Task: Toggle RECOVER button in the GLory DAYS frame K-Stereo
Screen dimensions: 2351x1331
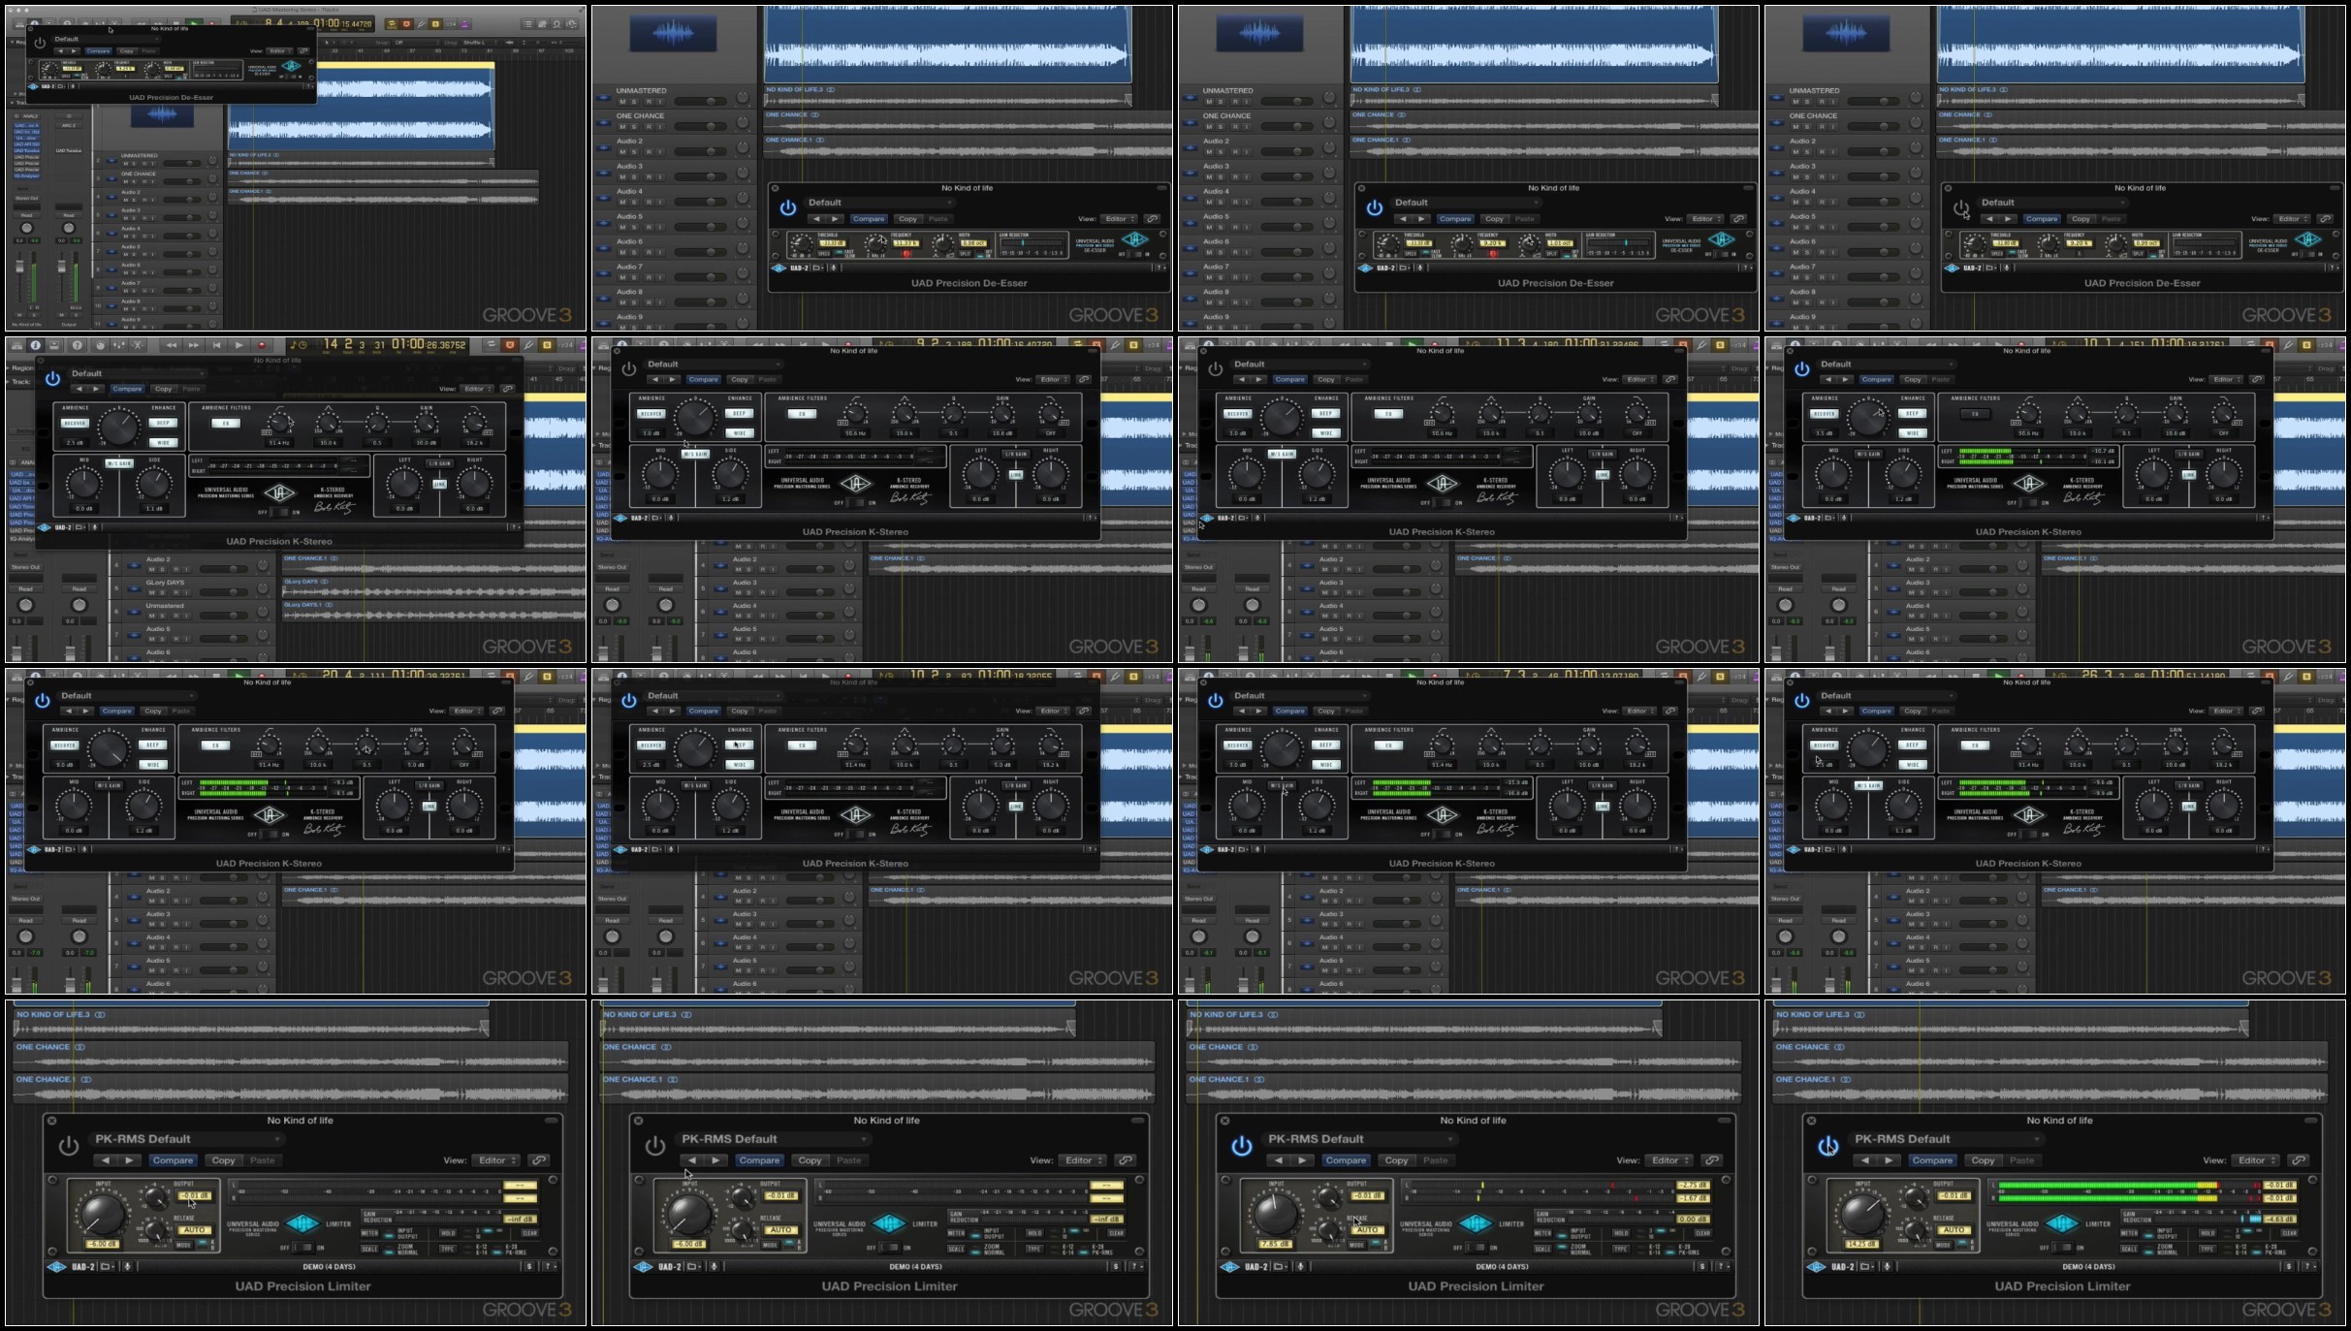Action: [75, 423]
